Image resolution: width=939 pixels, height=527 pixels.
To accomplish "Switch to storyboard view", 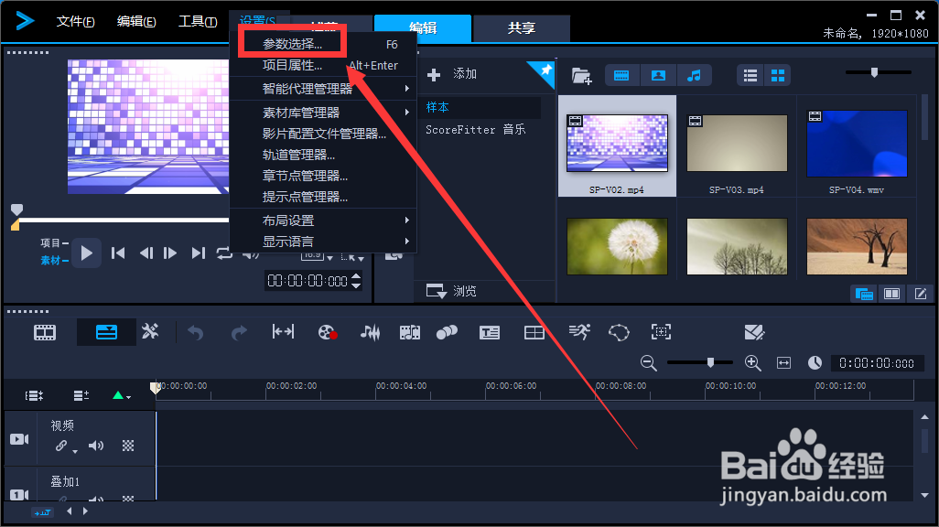I will (45, 332).
